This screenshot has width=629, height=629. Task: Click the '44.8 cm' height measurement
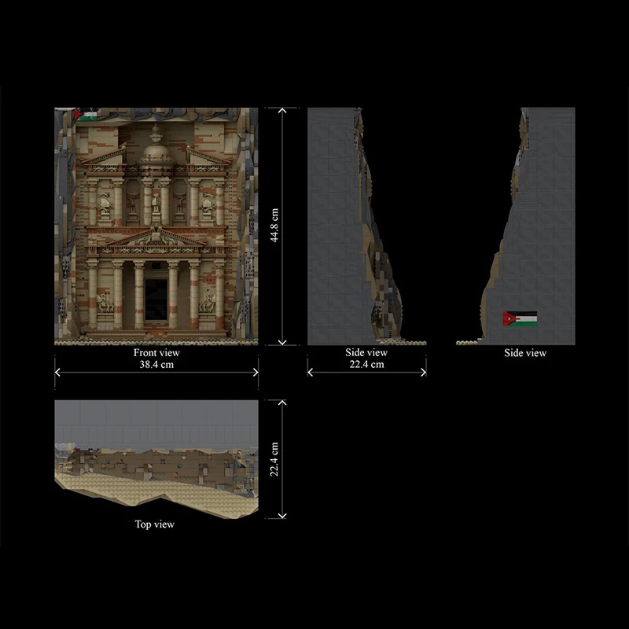pos(274,226)
